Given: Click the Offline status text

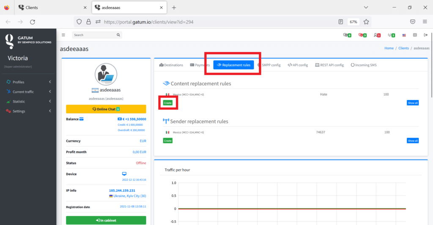Looking at the screenshot, I should click(141, 163).
